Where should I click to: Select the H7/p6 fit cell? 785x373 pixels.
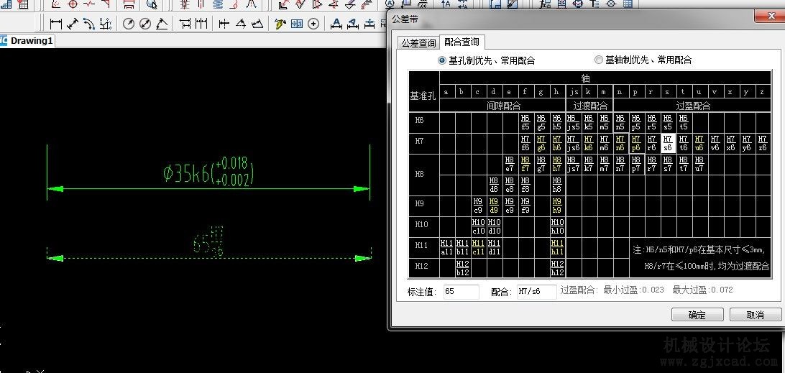point(635,143)
